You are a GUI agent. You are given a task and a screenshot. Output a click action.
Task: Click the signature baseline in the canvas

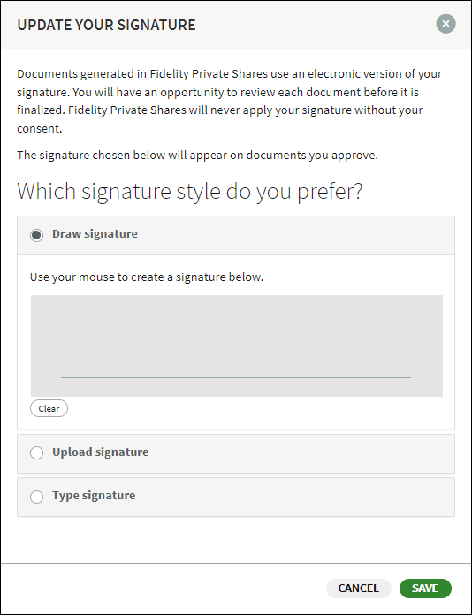pos(236,377)
